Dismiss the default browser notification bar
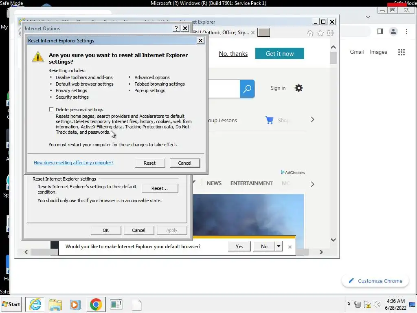Image resolution: width=417 pixels, height=313 pixels. click(290, 247)
